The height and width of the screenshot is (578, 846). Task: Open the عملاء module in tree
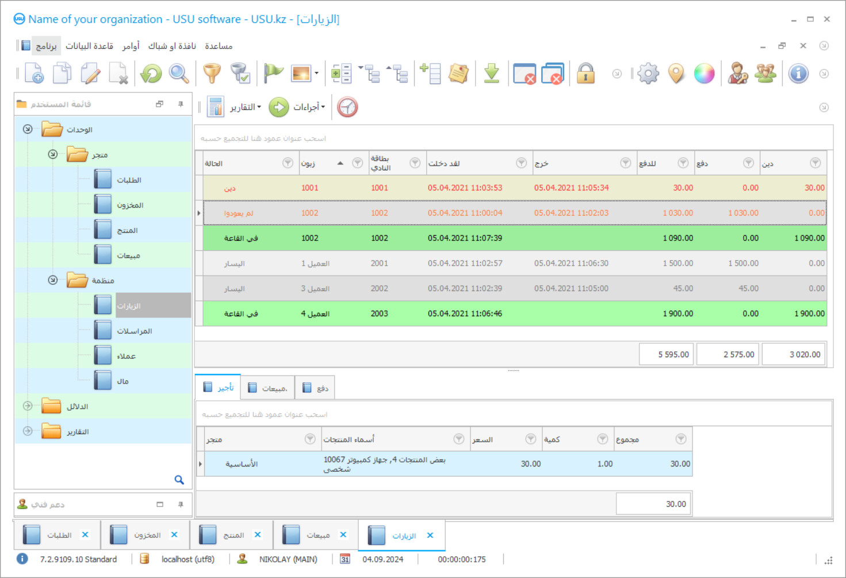[x=126, y=356]
